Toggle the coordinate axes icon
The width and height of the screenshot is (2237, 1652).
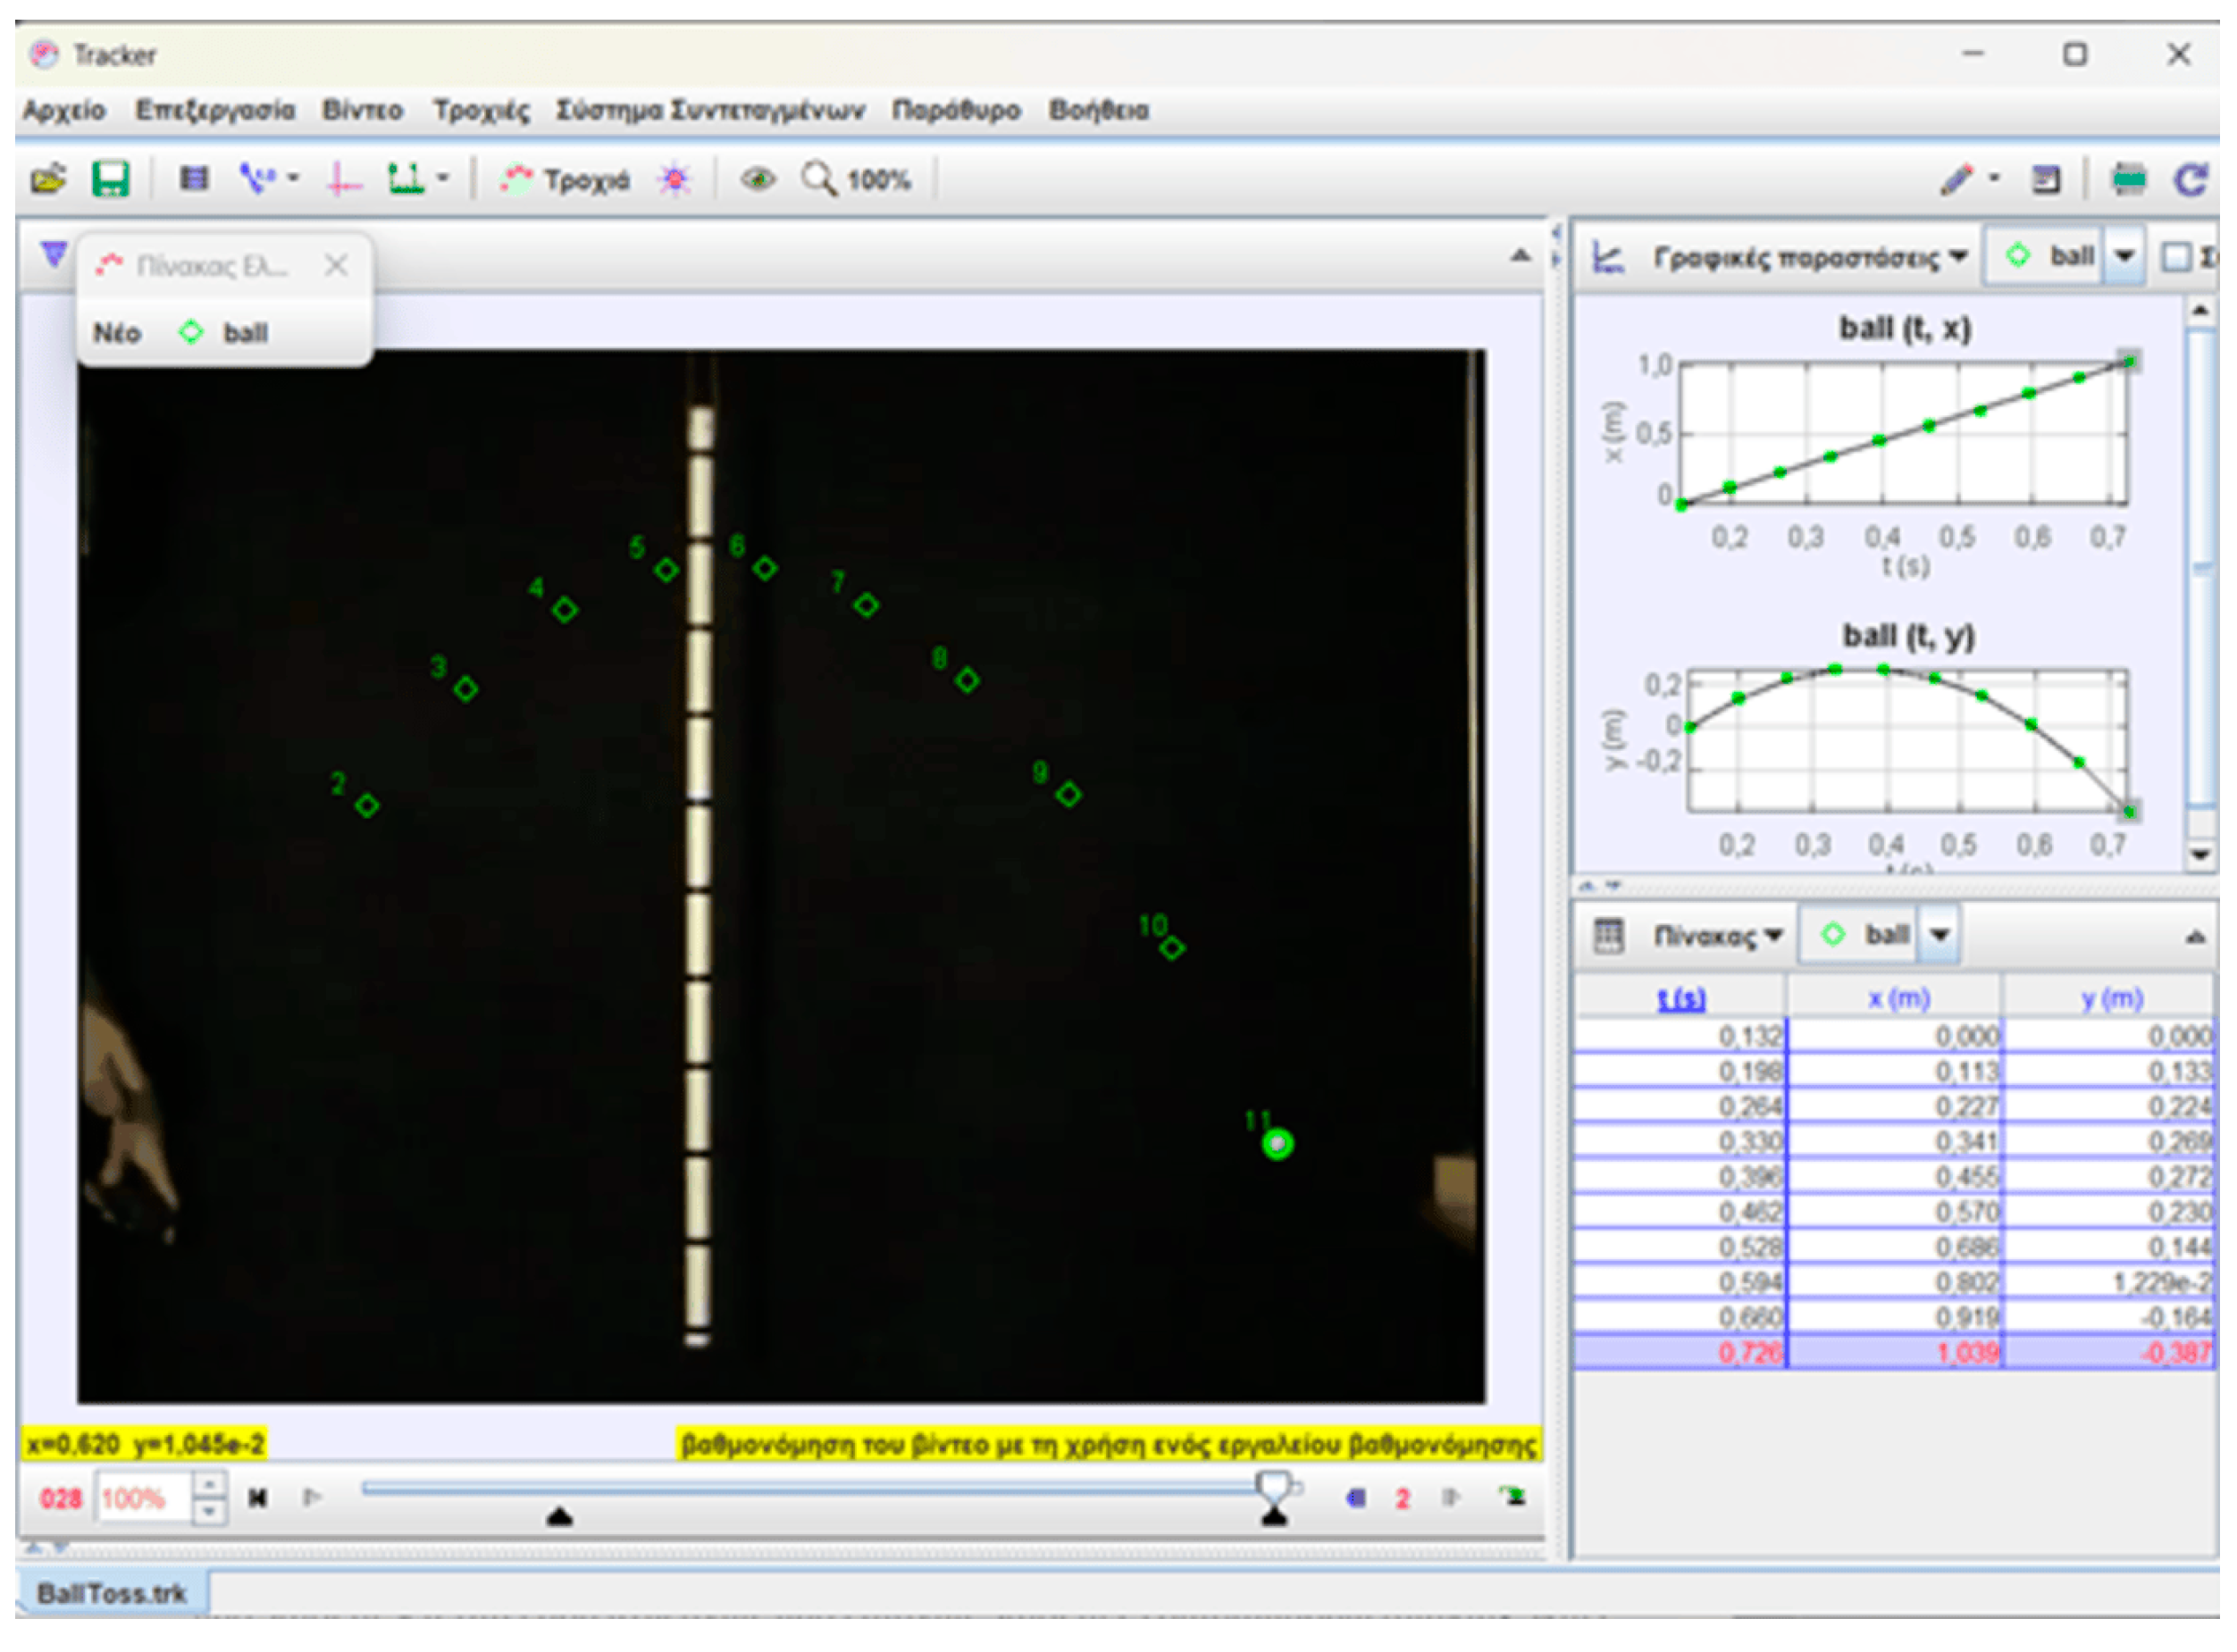pos(343,180)
